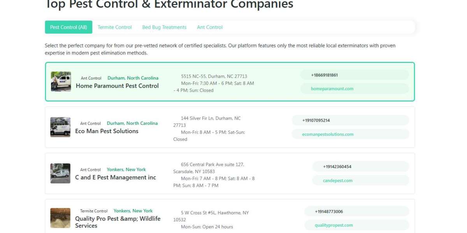Viewport: 467px width, 233px height.
Task: Select the Pest Control (All) tab
Action: [x=68, y=27]
